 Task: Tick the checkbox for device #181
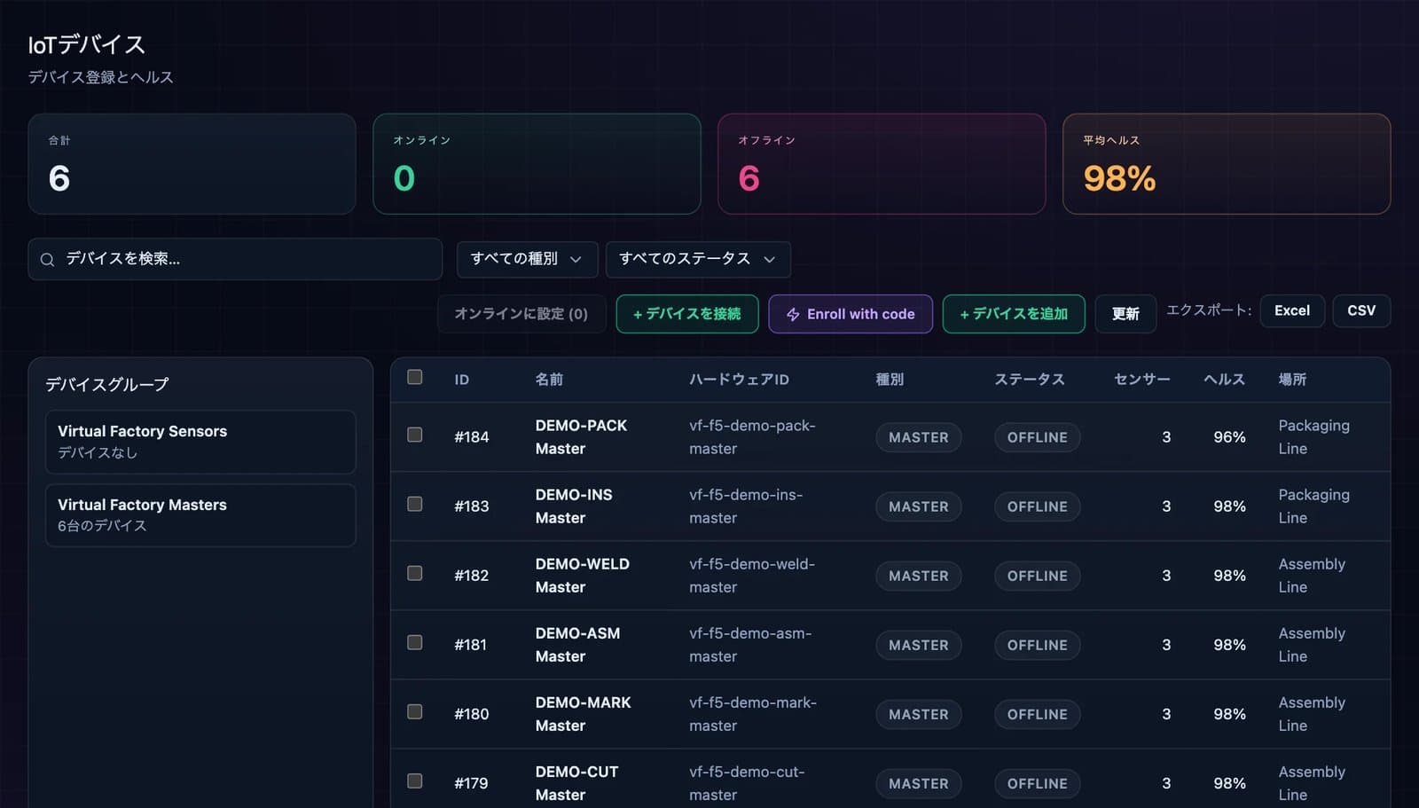pos(414,642)
